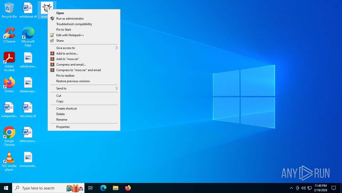
Task: Choose Cut from the context menu
Action: pyautogui.click(x=84, y=96)
